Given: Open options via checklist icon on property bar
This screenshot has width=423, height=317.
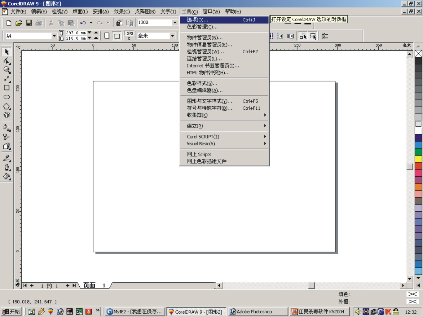Looking at the screenshot, I should [325, 36].
